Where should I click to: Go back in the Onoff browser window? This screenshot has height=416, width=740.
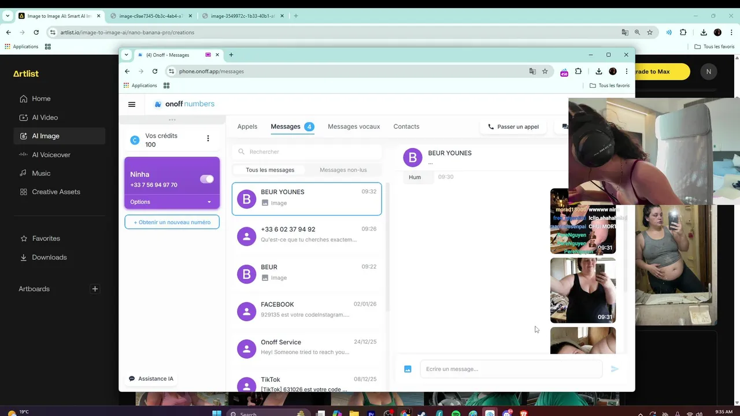[x=127, y=71]
